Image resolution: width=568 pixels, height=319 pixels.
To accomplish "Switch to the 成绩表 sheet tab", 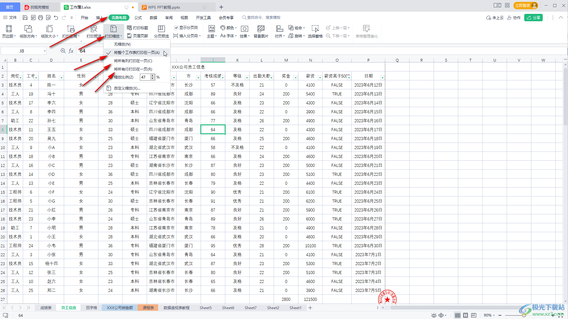I will 46,308.
